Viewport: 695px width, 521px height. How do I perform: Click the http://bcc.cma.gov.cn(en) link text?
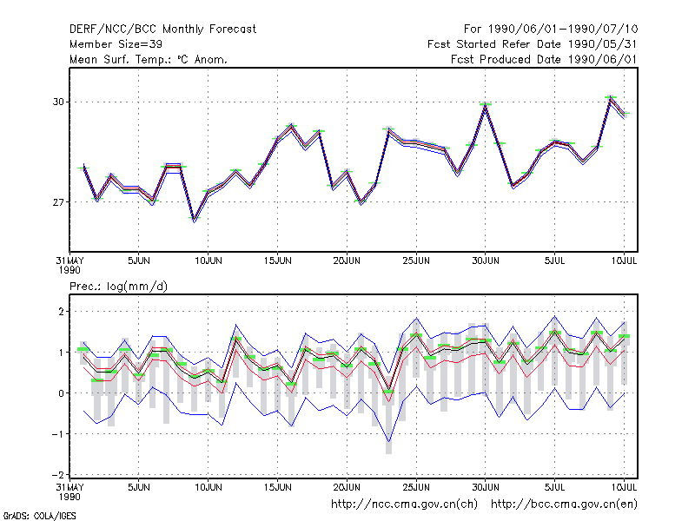[564, 505]
